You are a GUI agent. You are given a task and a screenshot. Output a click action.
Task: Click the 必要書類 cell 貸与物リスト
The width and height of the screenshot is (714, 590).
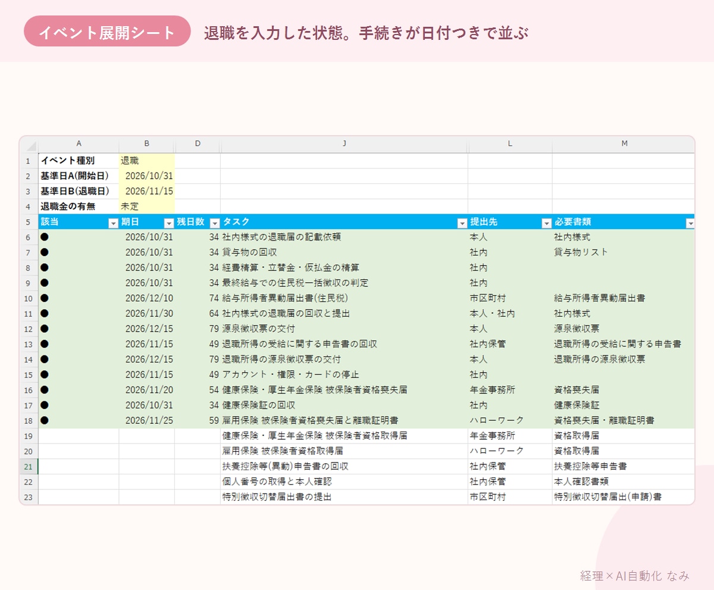tap(581, 252)
